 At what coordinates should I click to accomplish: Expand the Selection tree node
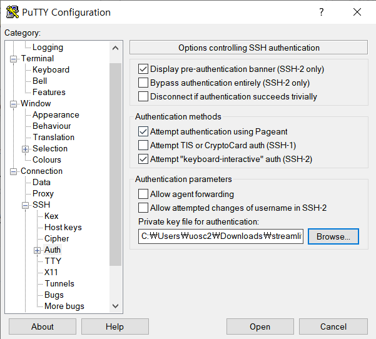click(25, 149)
